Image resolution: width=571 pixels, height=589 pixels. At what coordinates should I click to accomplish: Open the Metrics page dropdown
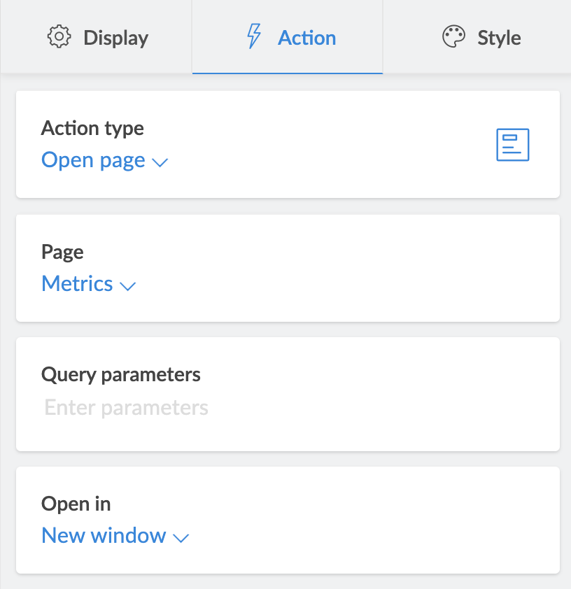(x=77, y=283)
